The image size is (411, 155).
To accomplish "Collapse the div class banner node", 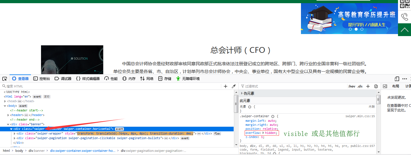I will pos(8,124).
